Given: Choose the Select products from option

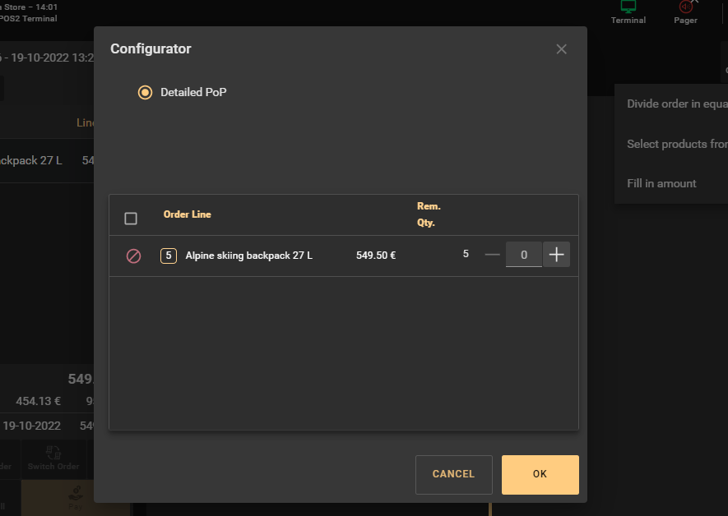Looking at the screenshot, I should click(675, 144).
